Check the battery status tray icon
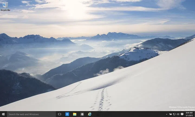 coord(171,114)
